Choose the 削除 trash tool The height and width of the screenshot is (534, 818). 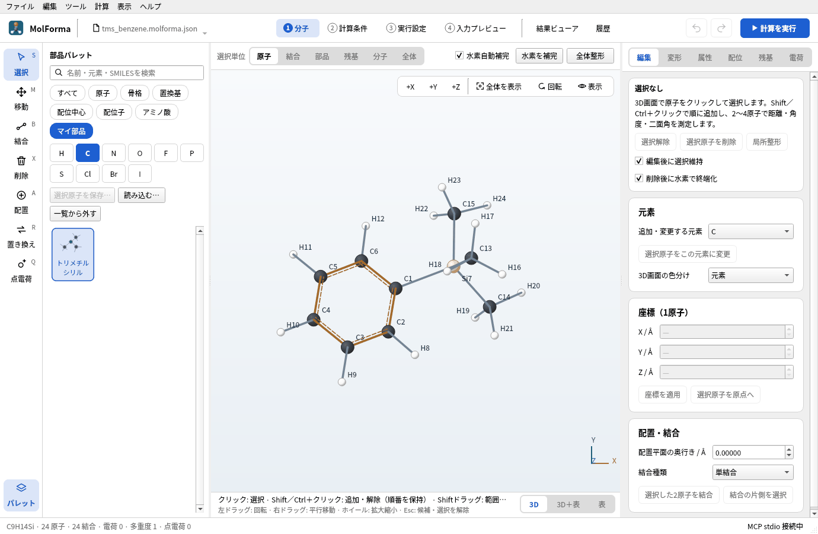tap(21, 167)
